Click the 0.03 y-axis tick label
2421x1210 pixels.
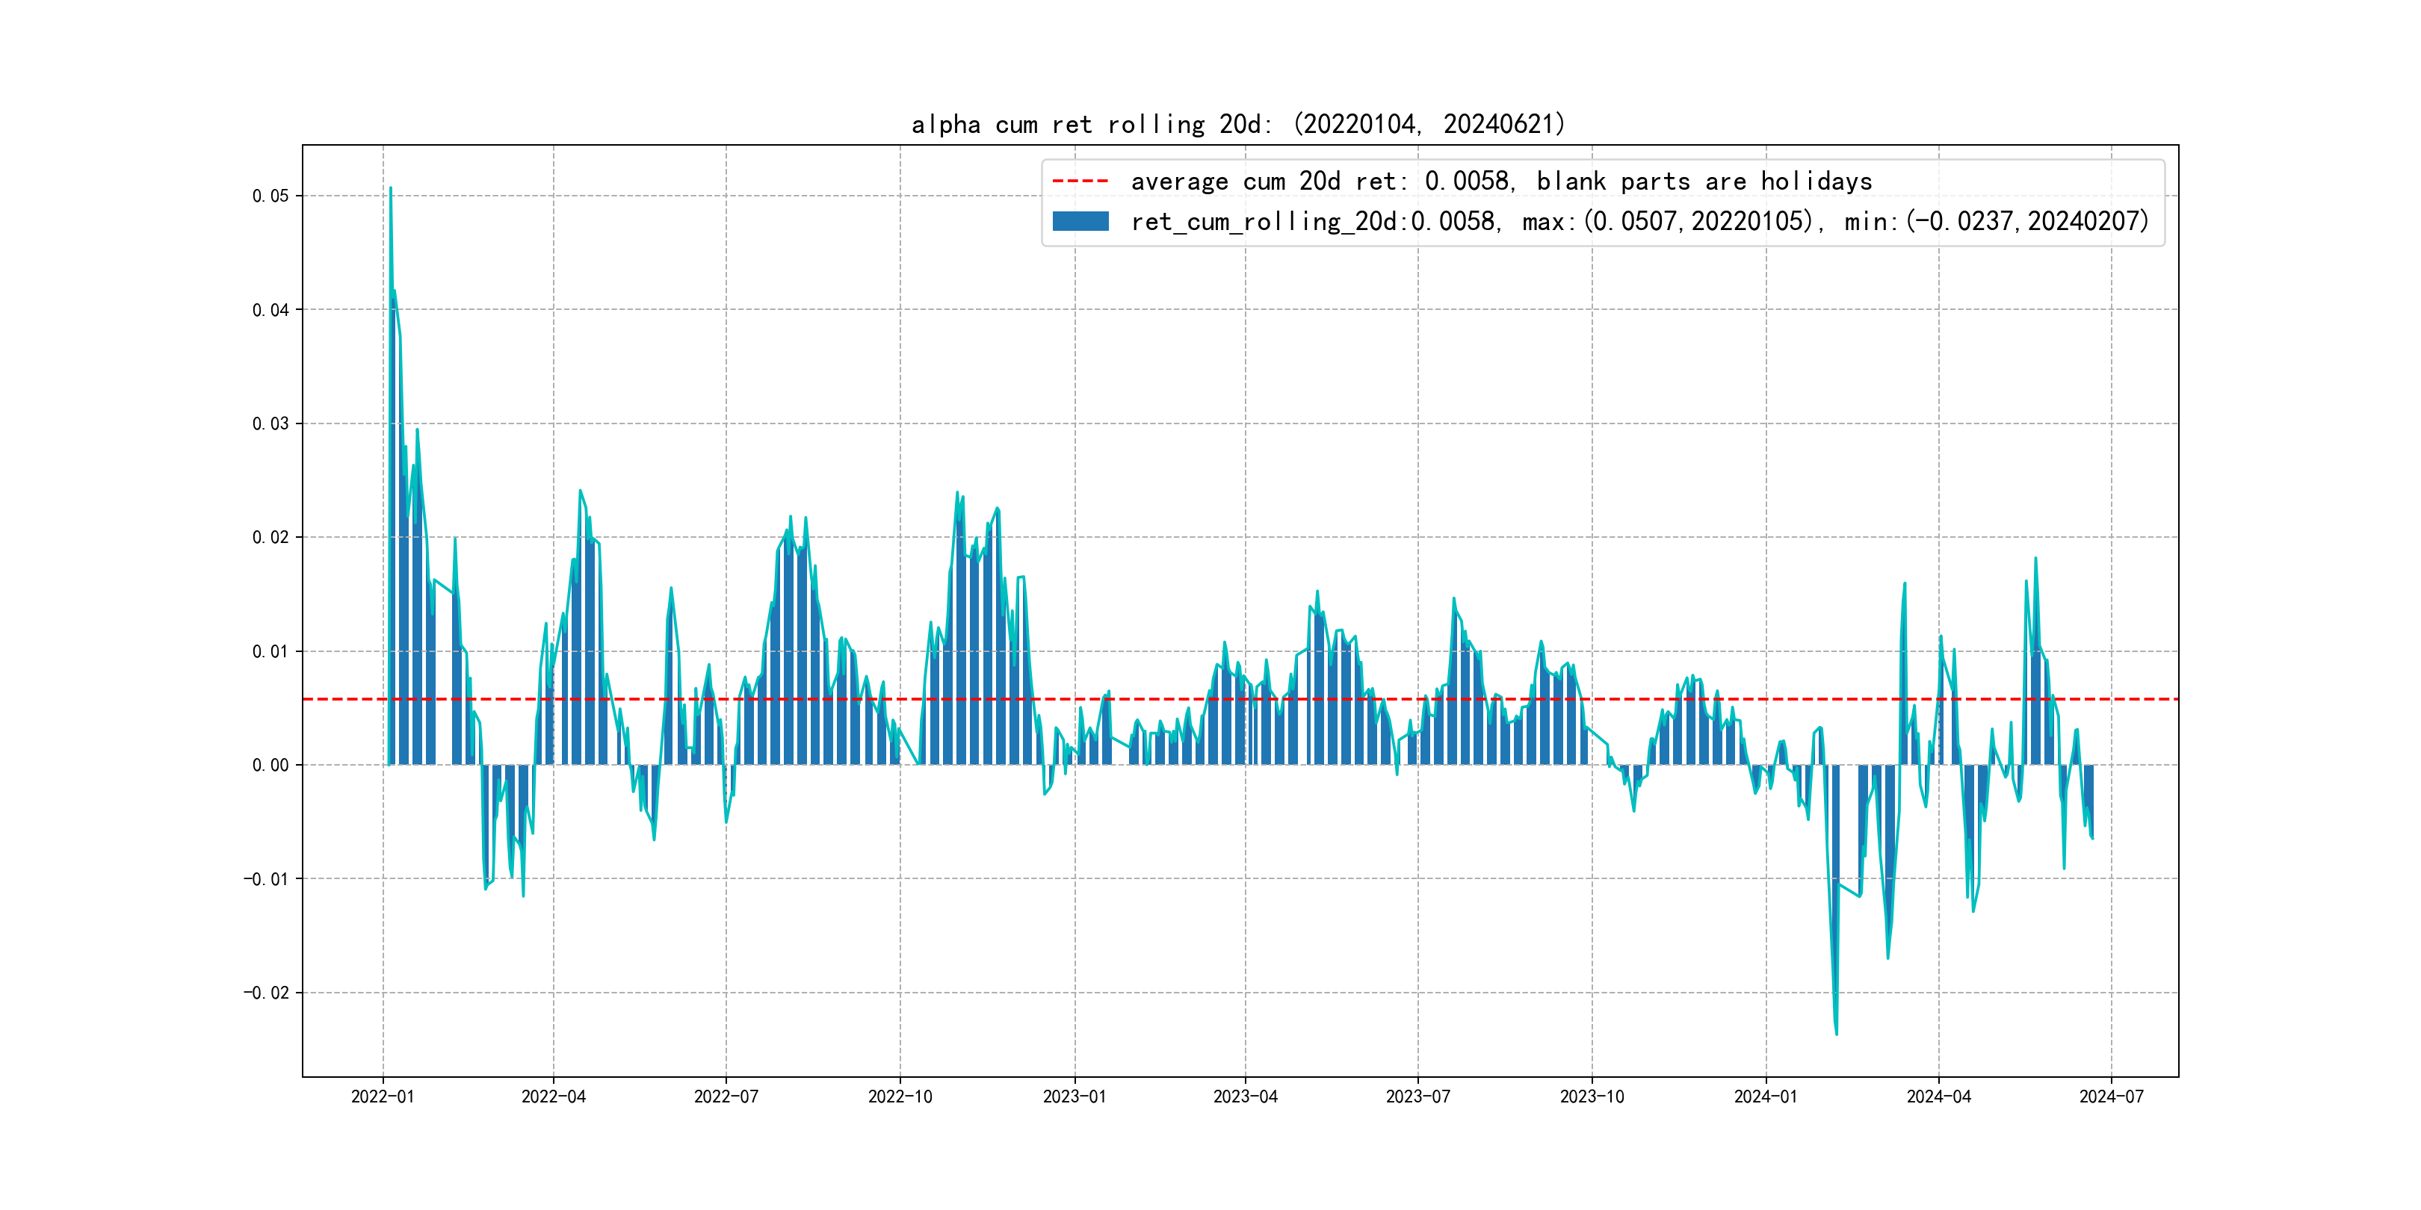coord(270,423)
